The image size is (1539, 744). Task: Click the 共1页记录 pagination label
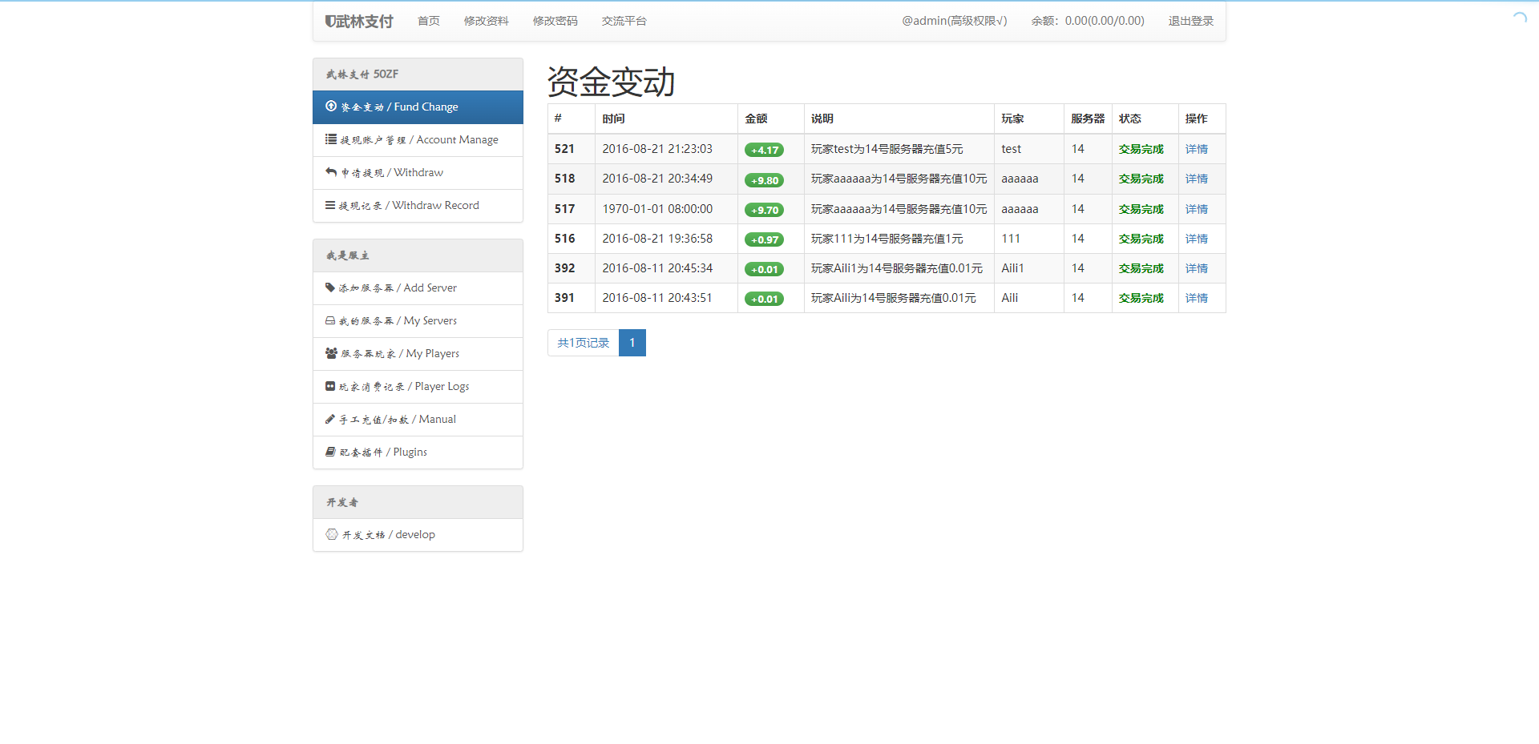584,343
